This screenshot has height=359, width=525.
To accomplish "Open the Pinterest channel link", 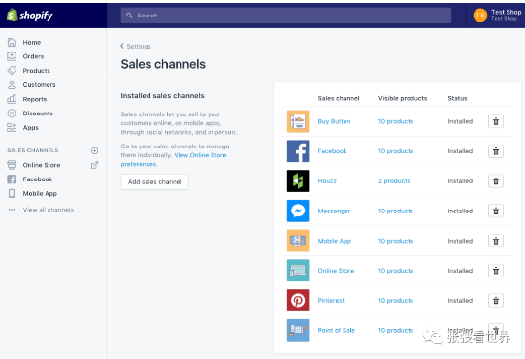I will tap(331, 301).
